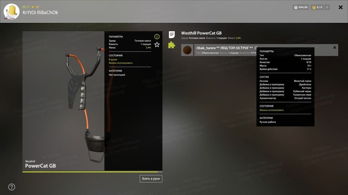Click the round groundbait thumbnail
Viewport: 348px width, 195px height.
187,50
